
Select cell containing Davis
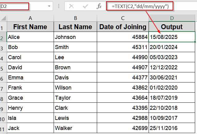pyautogui.click(x=76, y=77)
